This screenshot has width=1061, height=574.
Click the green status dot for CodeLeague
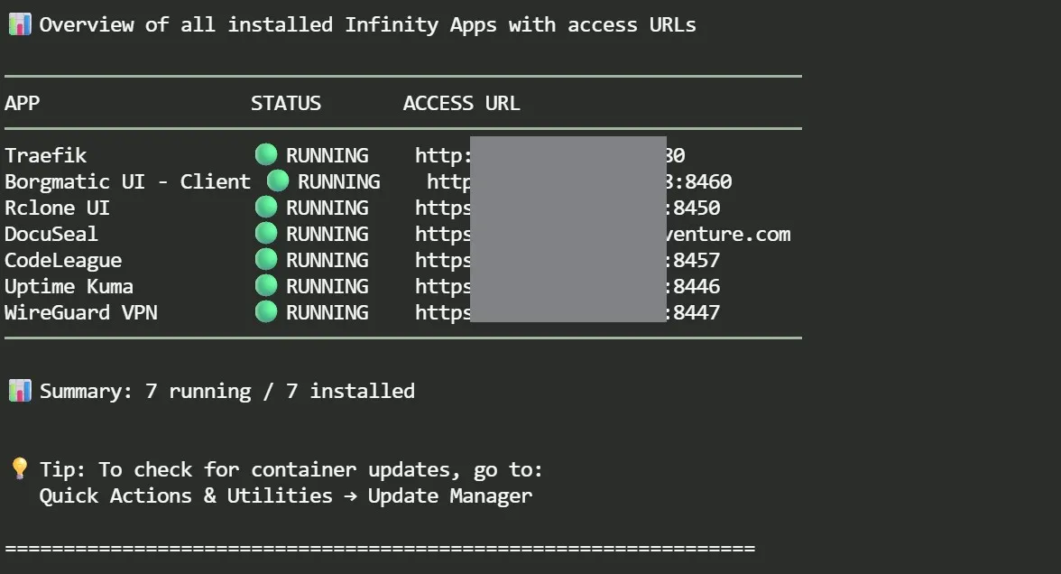coord(266,259)
